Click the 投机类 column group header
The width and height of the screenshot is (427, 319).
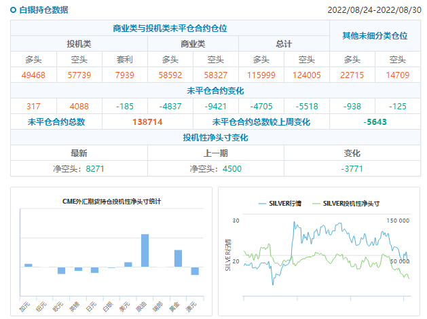tap(79, 43)
